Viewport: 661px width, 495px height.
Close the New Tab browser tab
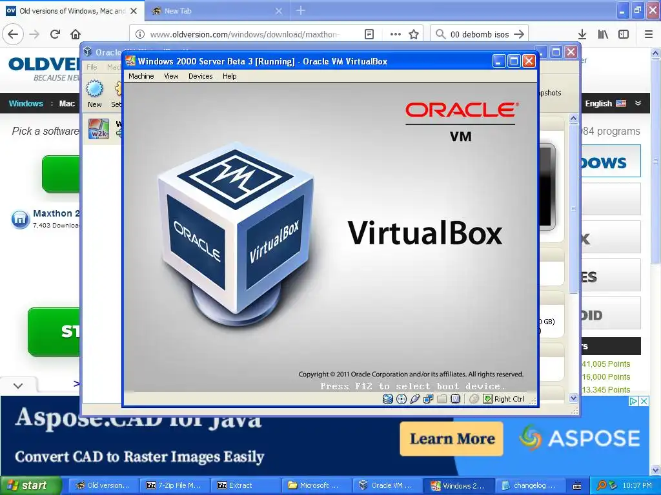tap(279, 11)
